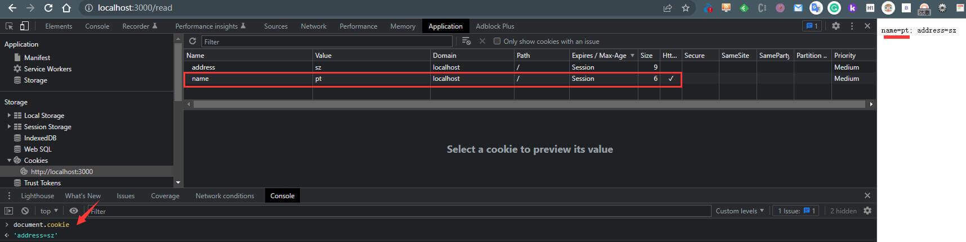Expand the Local Storage tree node
Screen dimensions: 966x242
(9, 115)
